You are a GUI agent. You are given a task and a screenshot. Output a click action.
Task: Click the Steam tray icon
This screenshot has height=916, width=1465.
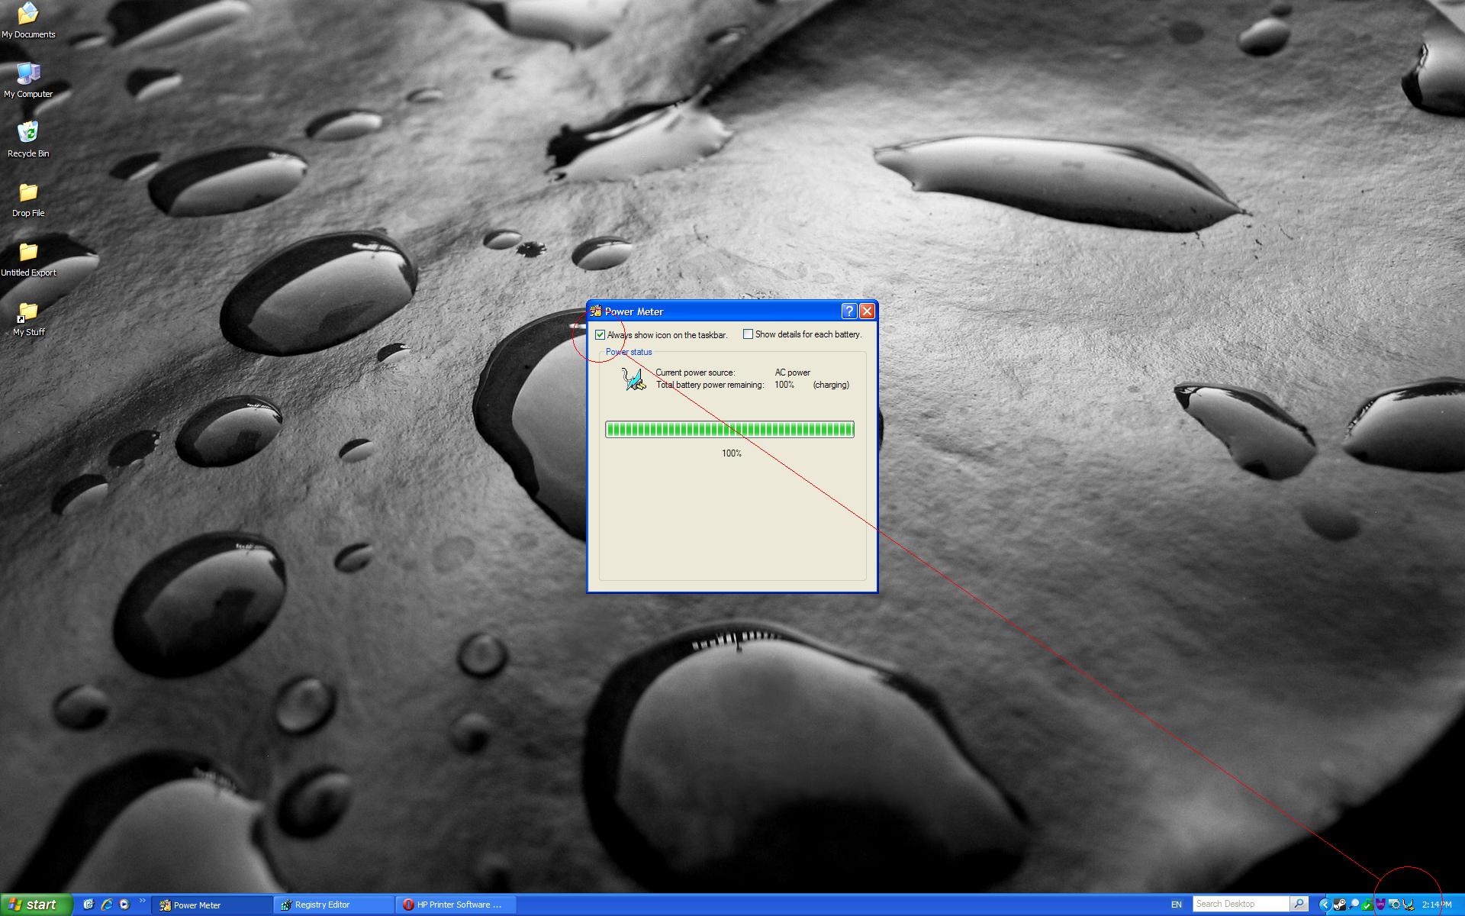pos(1340,905)
